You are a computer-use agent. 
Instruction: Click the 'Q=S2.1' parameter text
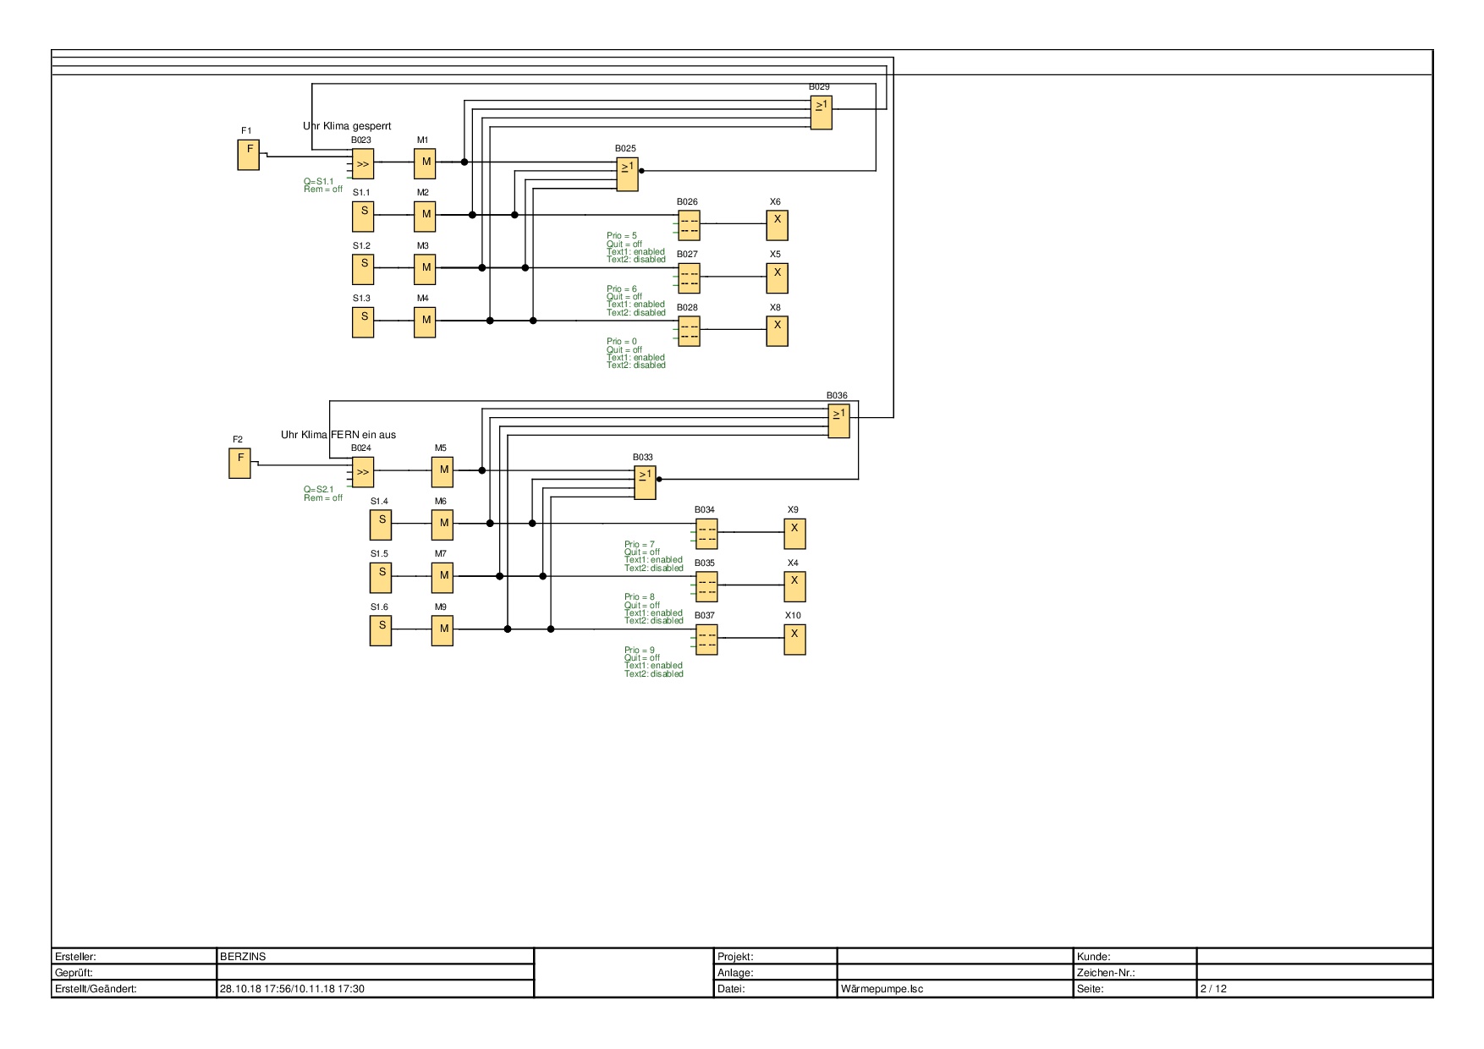click(319, 490)
